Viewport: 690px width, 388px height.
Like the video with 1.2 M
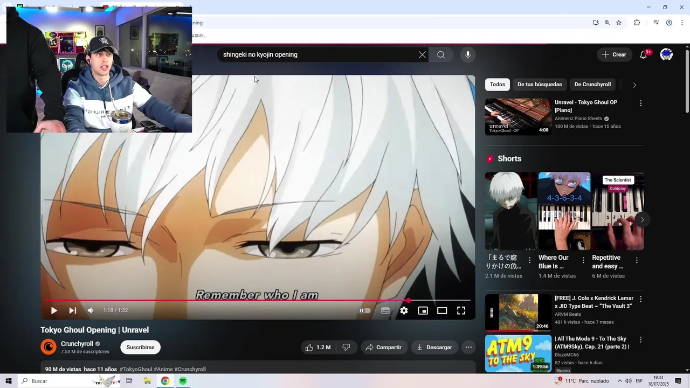318,348
